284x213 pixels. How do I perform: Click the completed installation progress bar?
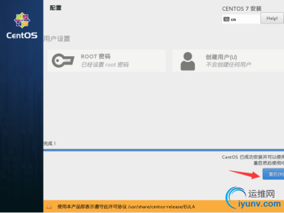point(164,150)
